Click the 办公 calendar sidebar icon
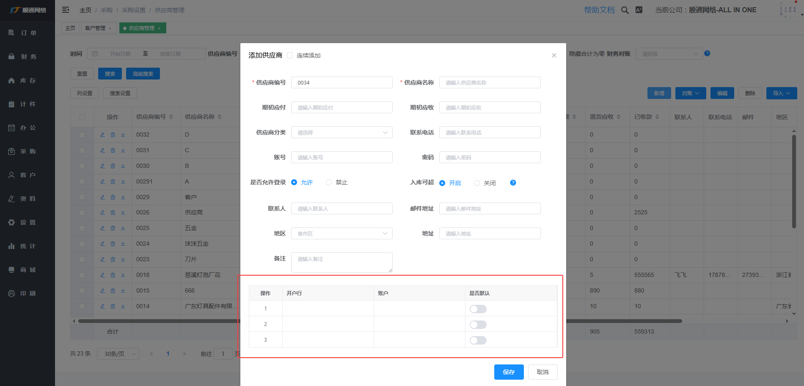This screenshot has width=804, height=386. click(x=11, y=128)
